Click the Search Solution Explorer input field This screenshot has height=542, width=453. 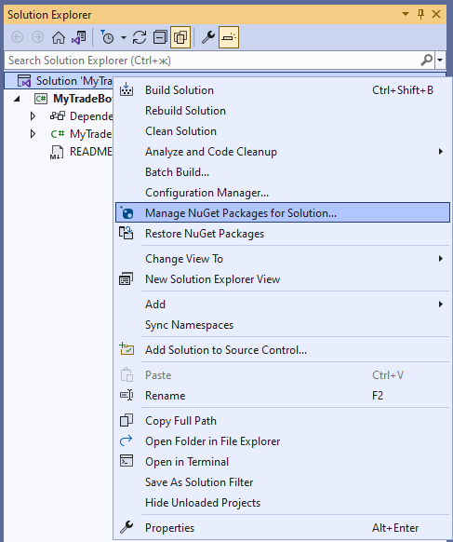pyautogui.click(x=214, y=61)
